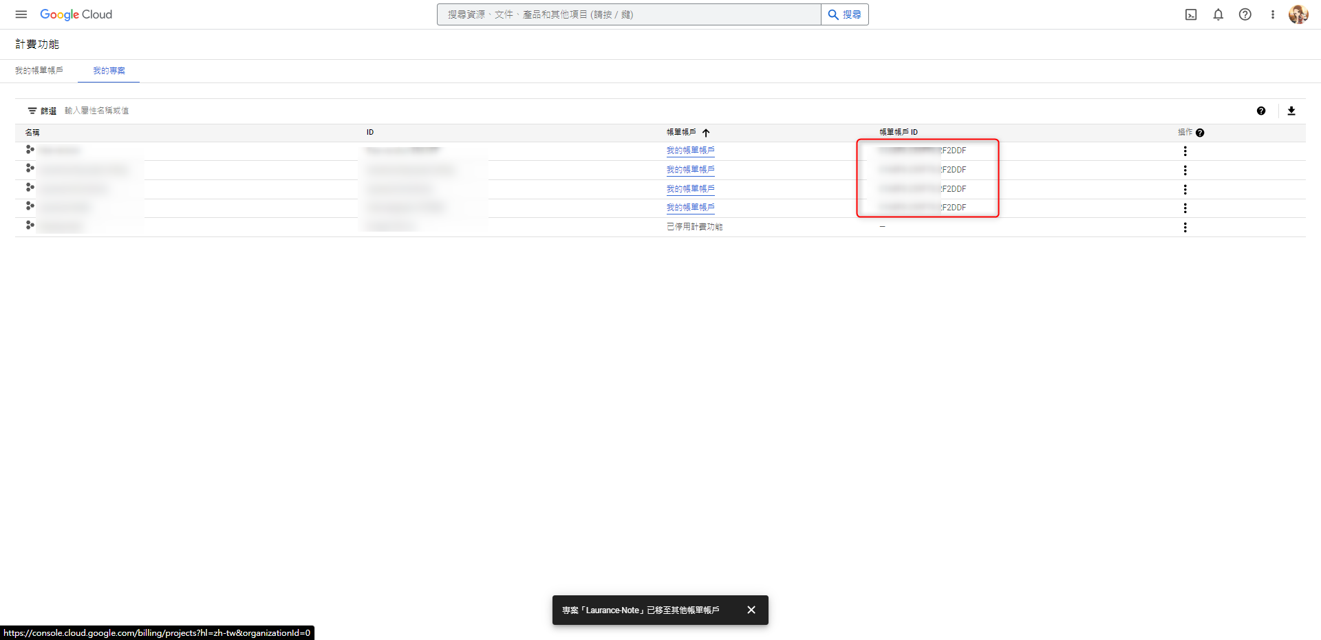Click the project icon in third row
The image size is (1321, 640).
tap(30, 187)
